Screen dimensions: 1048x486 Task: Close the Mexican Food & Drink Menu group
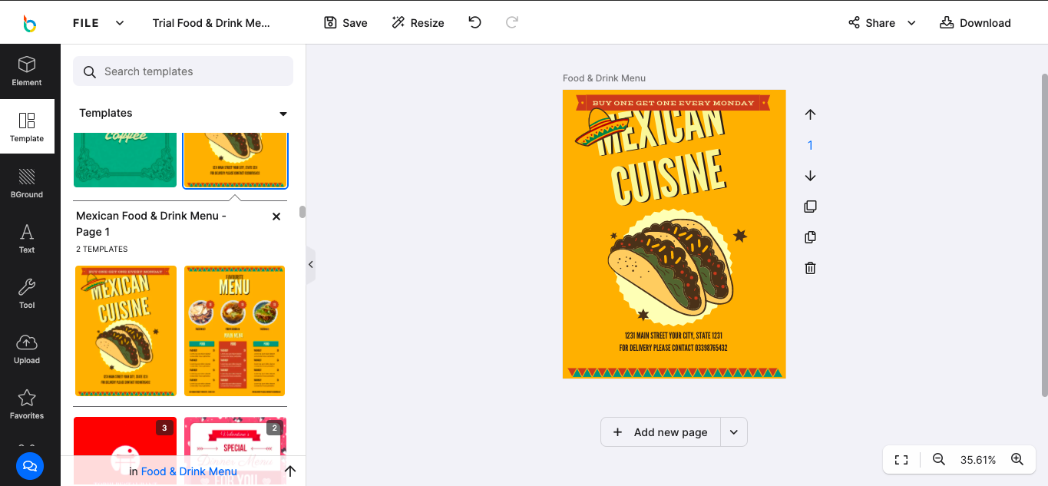click(276, 217)
